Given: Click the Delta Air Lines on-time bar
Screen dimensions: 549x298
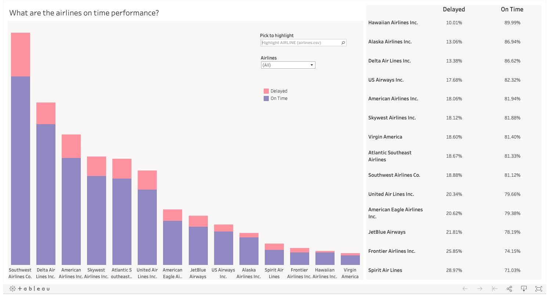Looking at the screenshot, I should pos(46,194).
